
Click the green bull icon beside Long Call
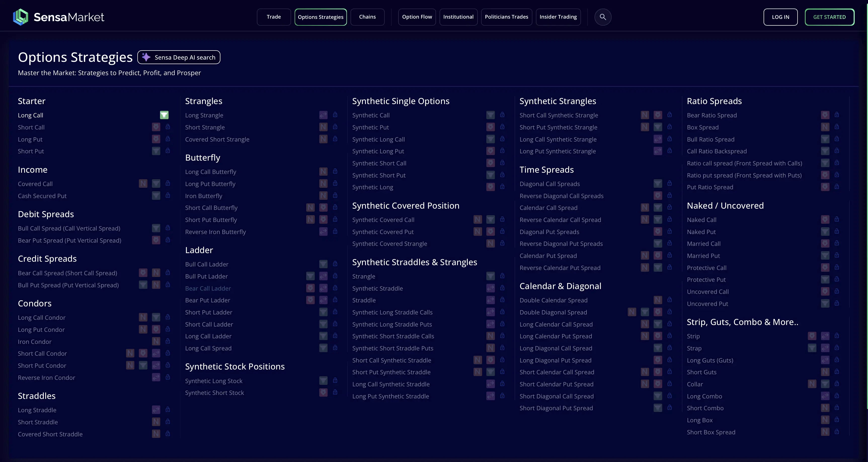pos(164,115)
